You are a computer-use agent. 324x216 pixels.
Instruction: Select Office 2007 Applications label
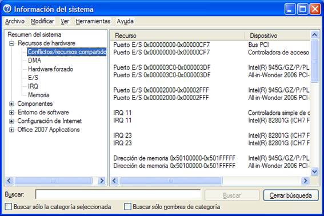tap(49, 130)
